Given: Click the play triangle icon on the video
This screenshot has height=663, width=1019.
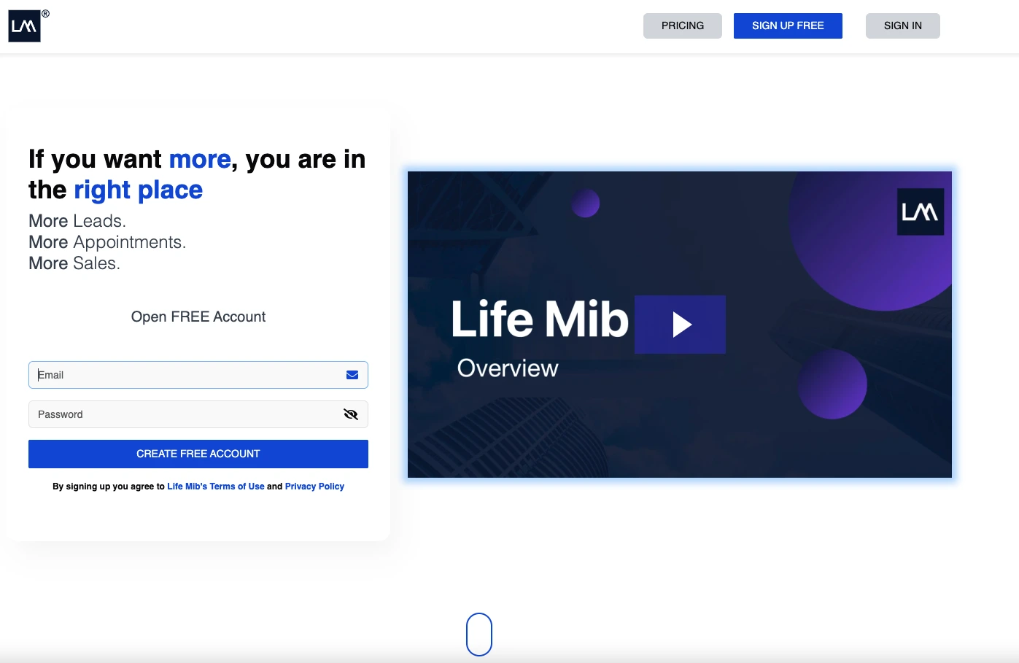Looking at the screenshot, I should (680, 324).
